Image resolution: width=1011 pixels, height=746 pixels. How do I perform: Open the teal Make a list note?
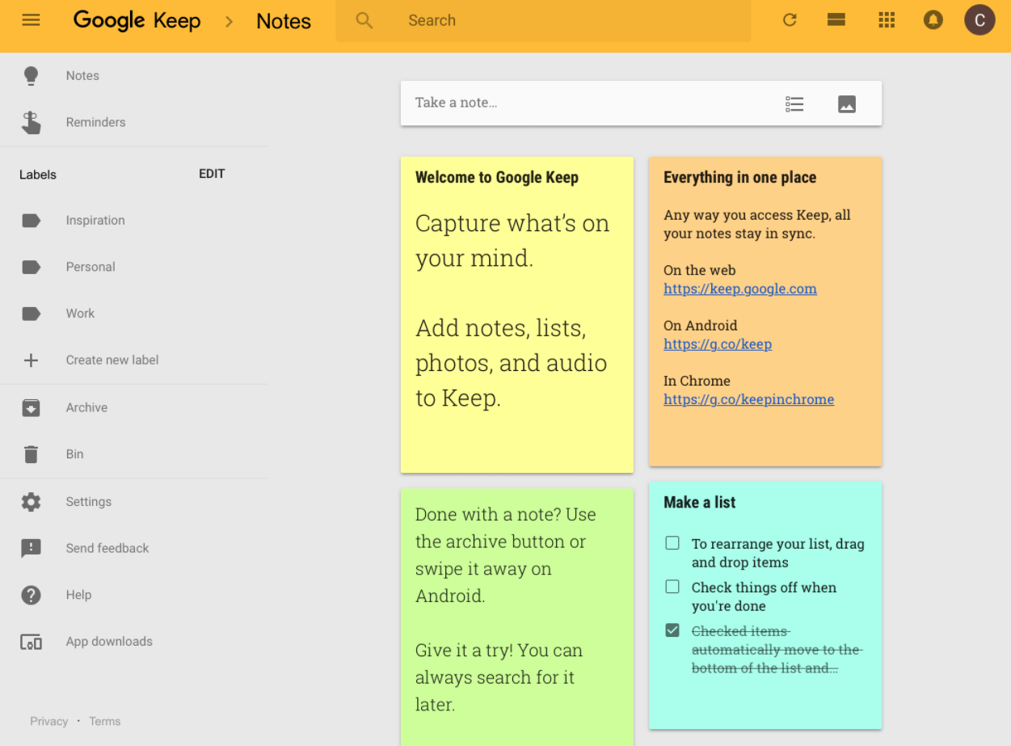tap(765, 605)
